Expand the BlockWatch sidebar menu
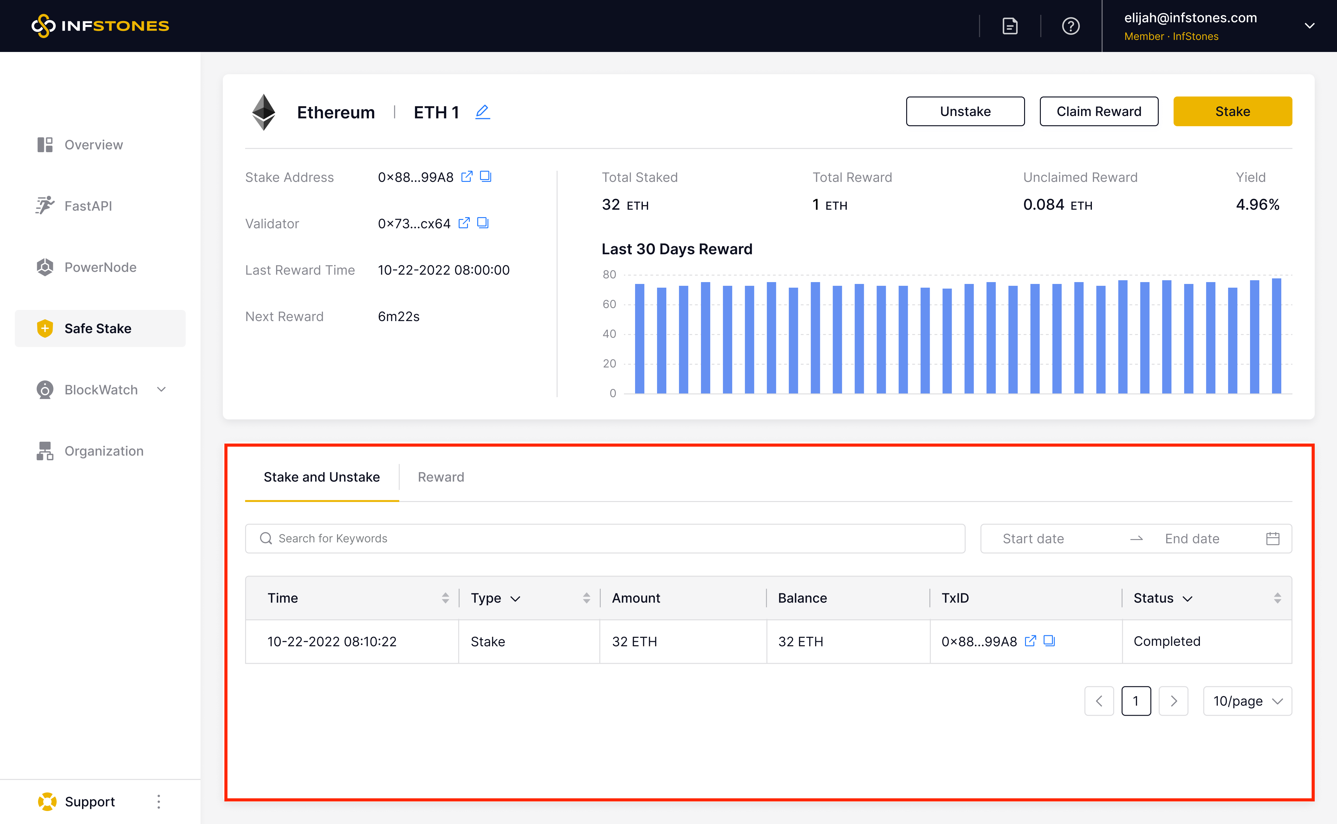Image resolution: width=1337 pixels, height=824 pixels. (x=162, y=389)
